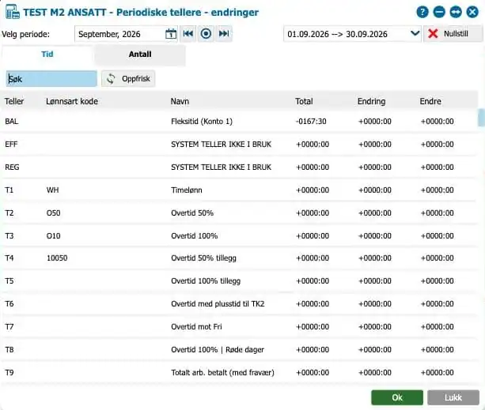Click the 10050 lønnsart code
This screenshot has width=485, height=410.
(57, 258)
